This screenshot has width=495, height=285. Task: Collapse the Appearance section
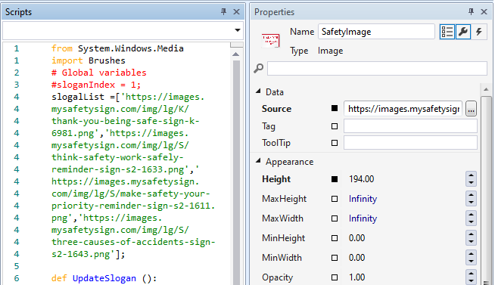point(258,161)
